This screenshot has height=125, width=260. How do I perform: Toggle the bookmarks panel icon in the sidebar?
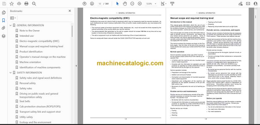click(4, 20)
